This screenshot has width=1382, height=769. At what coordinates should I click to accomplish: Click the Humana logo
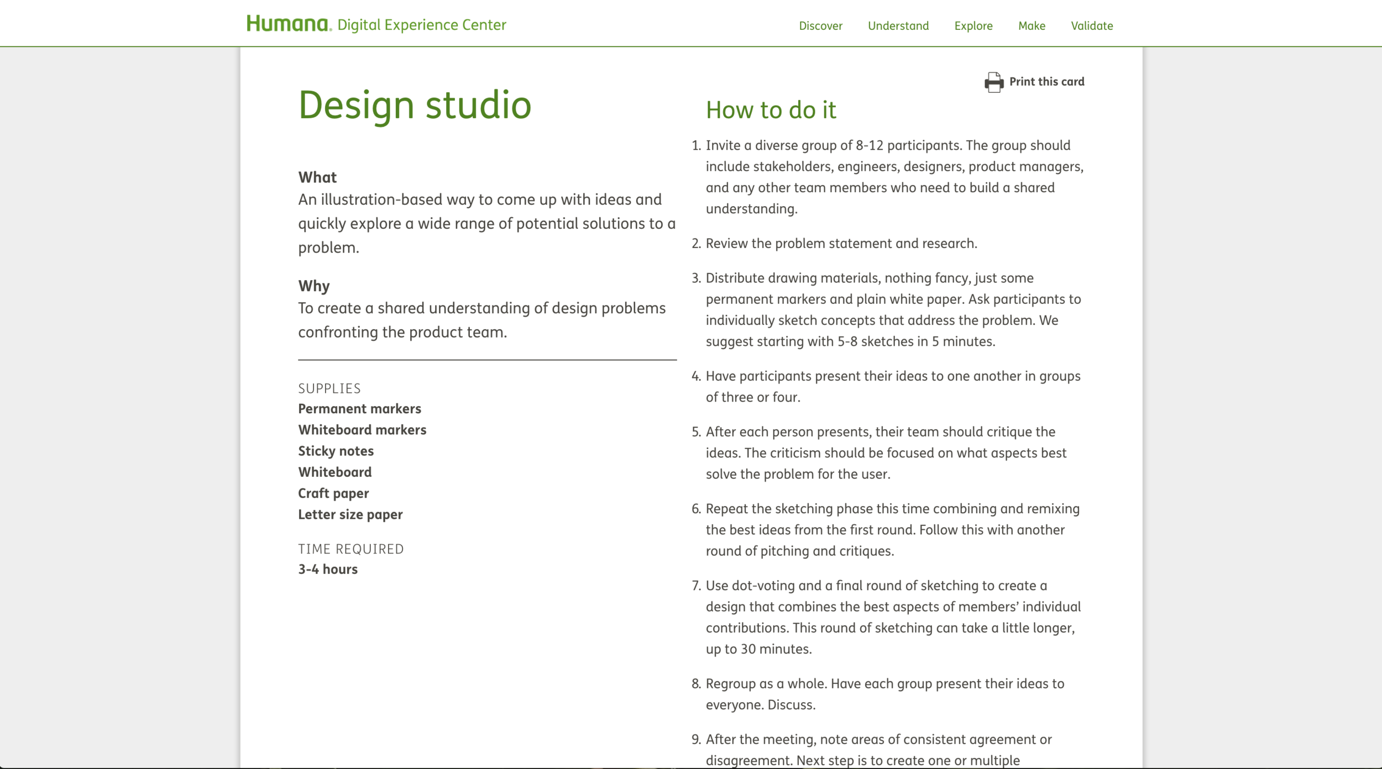pyautogui.click(x=289, y=24)
